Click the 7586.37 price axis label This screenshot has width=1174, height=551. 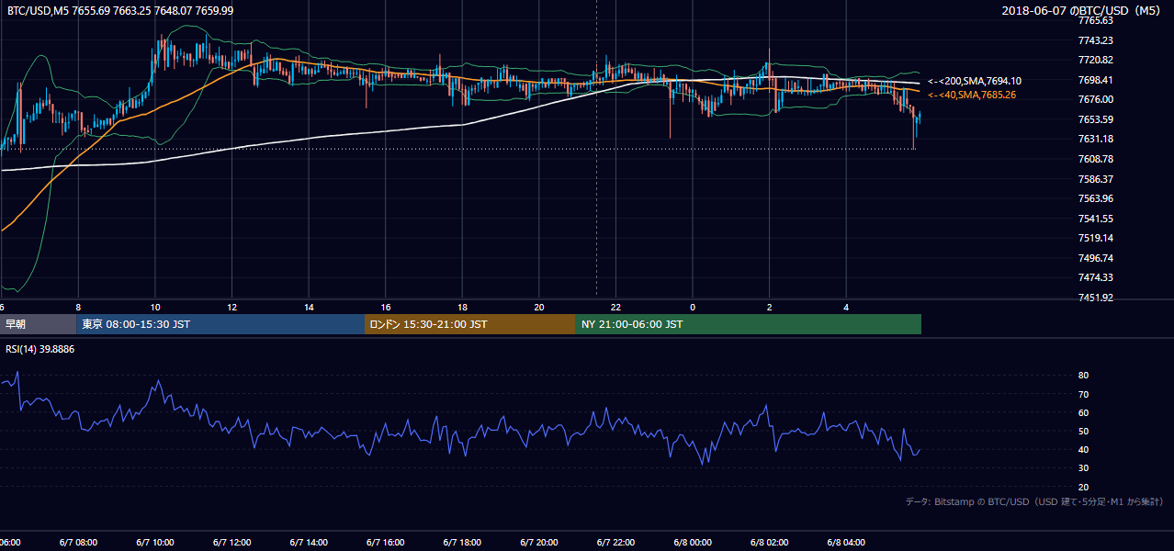(1096, 179)
